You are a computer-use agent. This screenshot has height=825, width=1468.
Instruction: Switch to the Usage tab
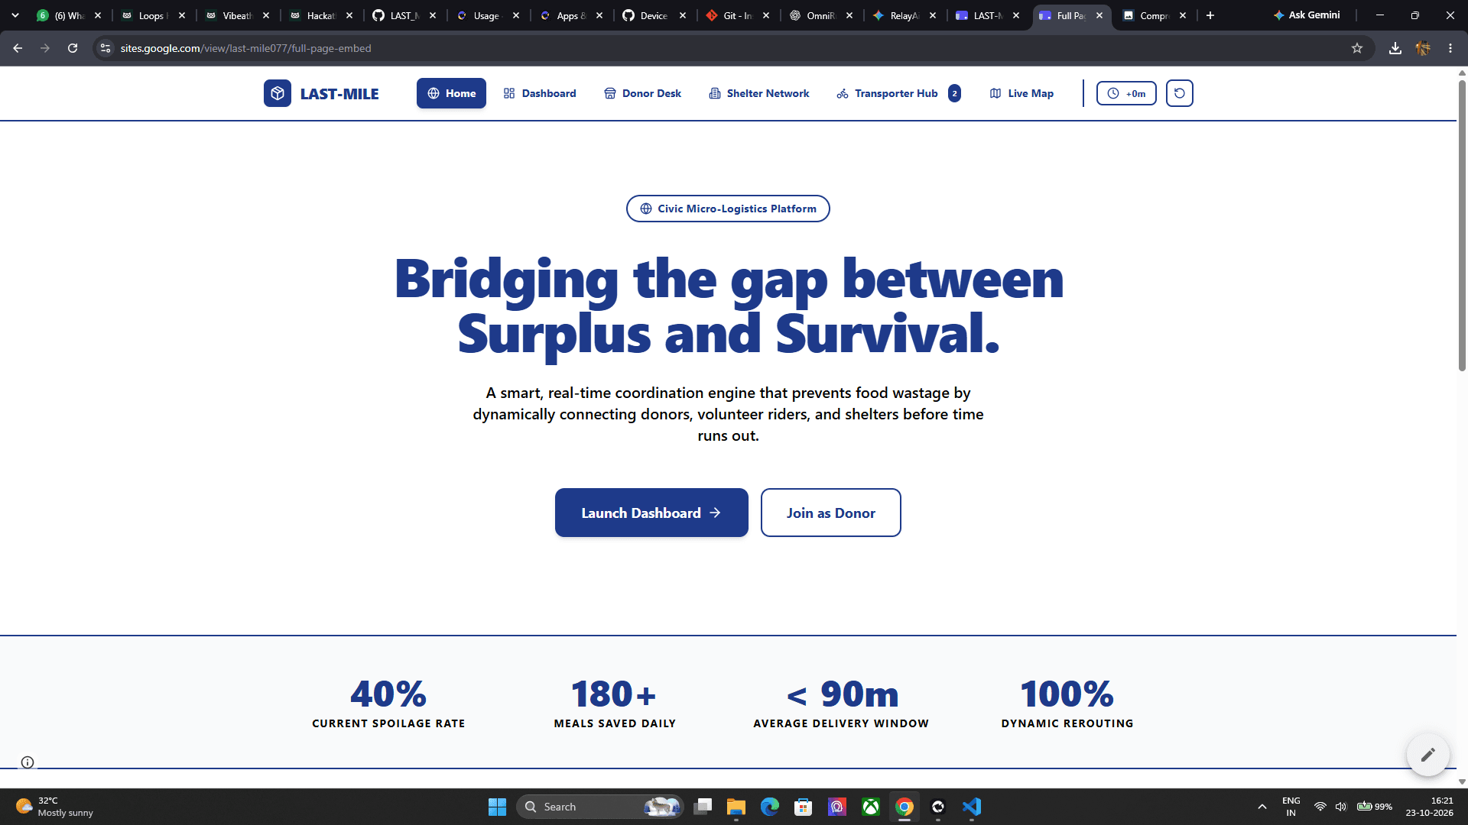[486, 15]
